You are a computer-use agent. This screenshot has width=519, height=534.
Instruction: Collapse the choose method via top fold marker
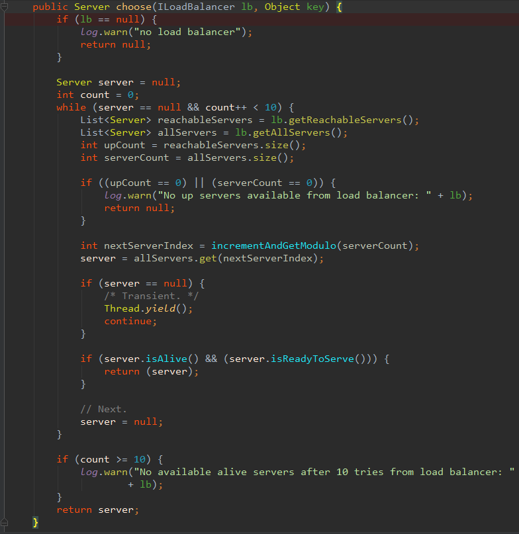click(x=4, y=7)
